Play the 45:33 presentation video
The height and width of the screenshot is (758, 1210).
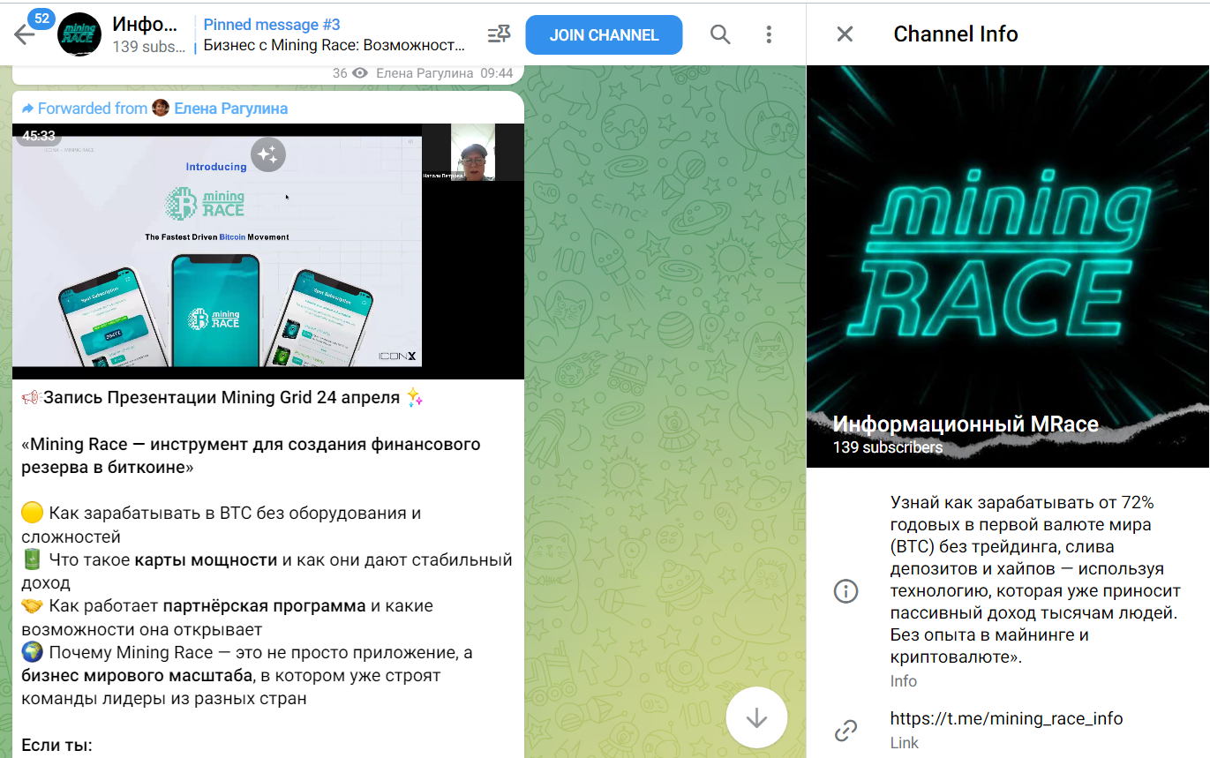click(x=268, y=251)
